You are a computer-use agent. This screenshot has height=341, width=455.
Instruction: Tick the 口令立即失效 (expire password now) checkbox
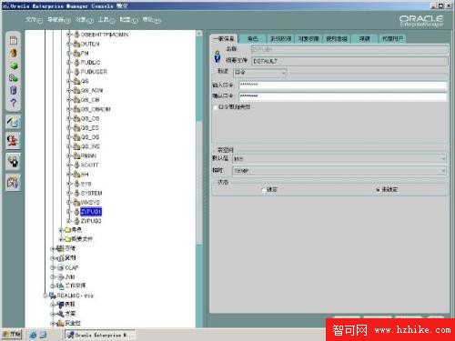216,107
